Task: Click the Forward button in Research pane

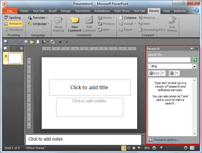Action: 172,73
